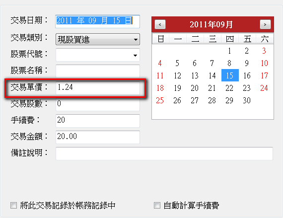This screenshot has width=283, height=218.
Task: Select day 29 in the calendar
Action: [x=229, y=100]
